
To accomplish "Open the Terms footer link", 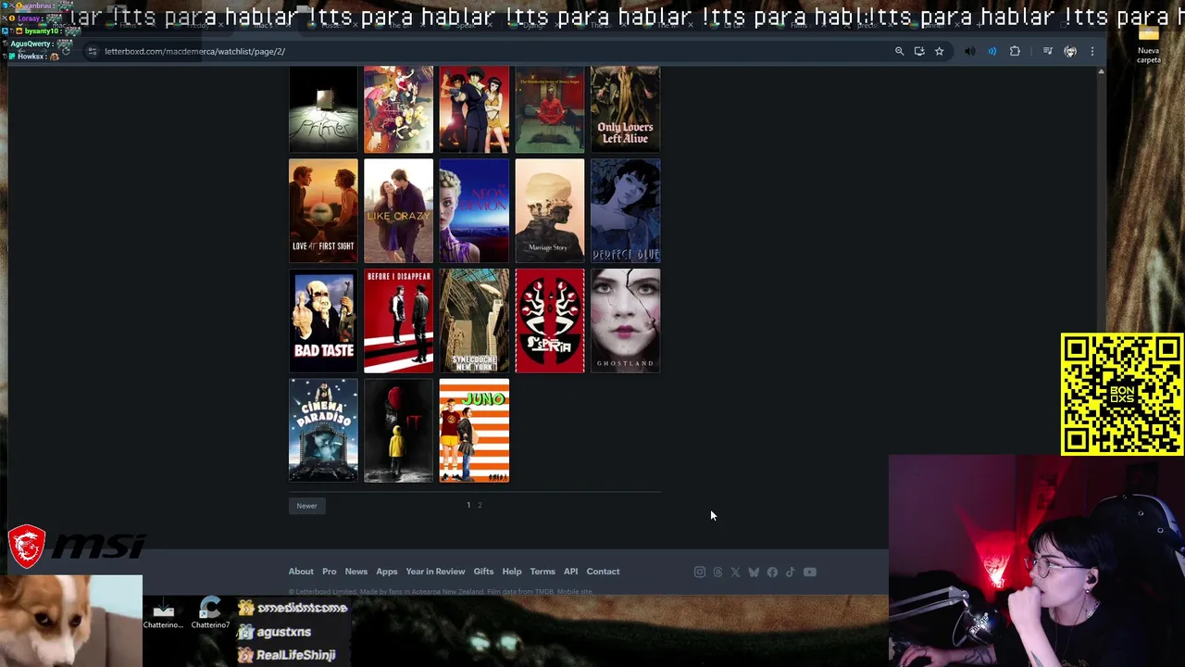I will point(543,572).
